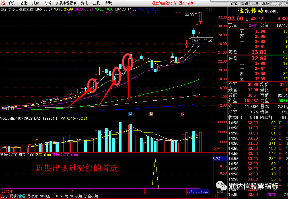Restore down the application window

point(281,3)
